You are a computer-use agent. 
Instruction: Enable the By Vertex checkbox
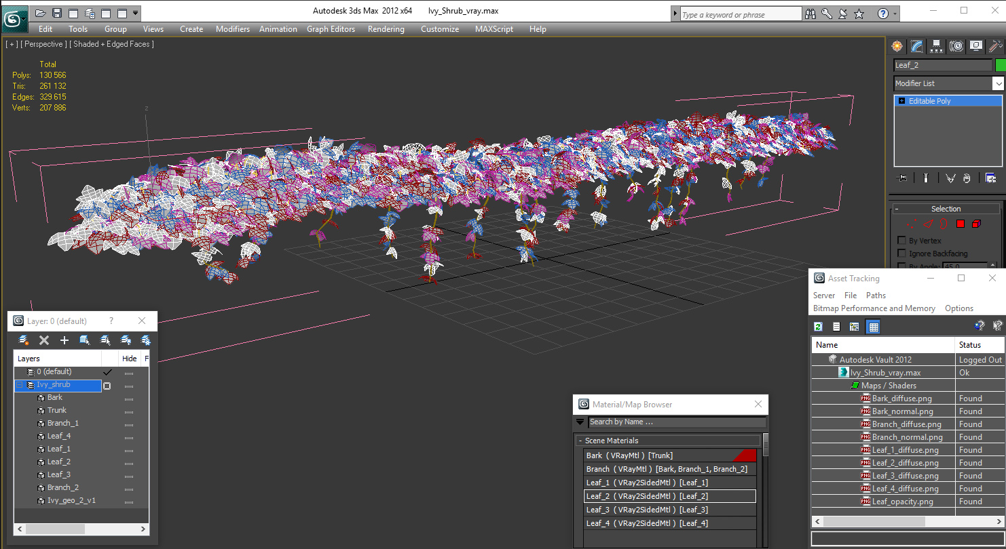[x=901, y=241]
